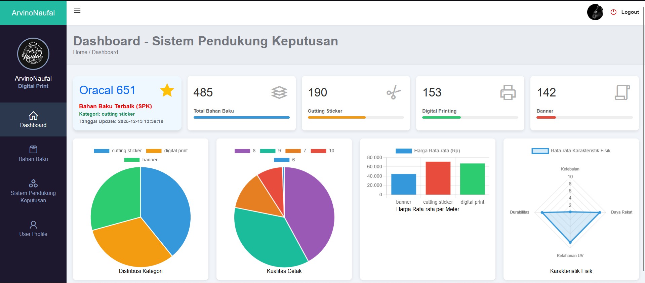Toggle legend item 9 in Kualitas Cetak
This screenshot has width=645, height=283.
click(271, 151)
